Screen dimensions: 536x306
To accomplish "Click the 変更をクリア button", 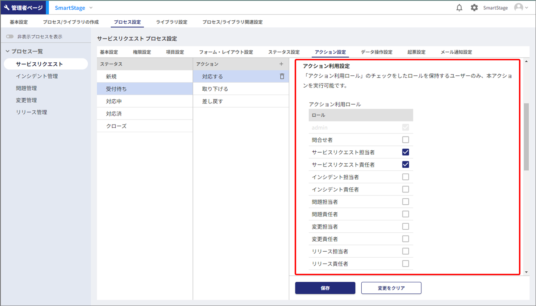I will [x=391, y=288].
